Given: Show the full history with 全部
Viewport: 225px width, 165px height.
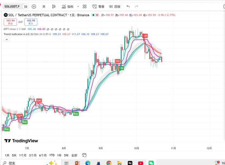Looking at the screenshot, I should coord(74,155).
